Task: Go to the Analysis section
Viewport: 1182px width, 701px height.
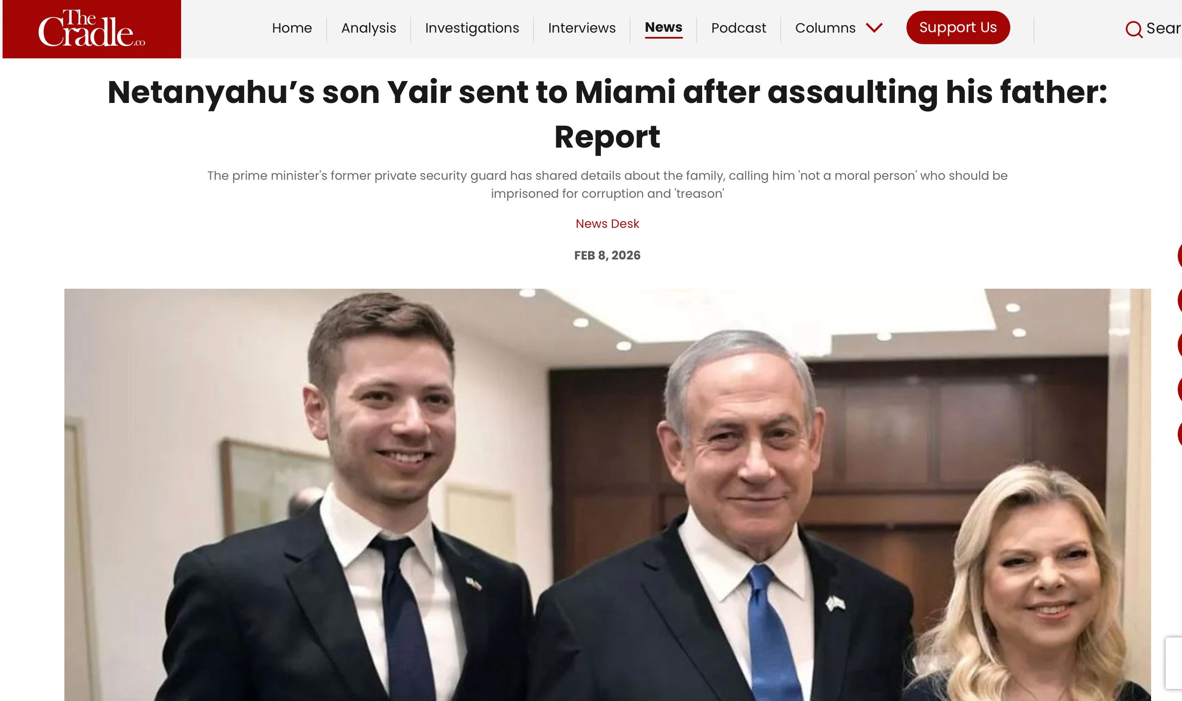Action: [x=369, y=28]
